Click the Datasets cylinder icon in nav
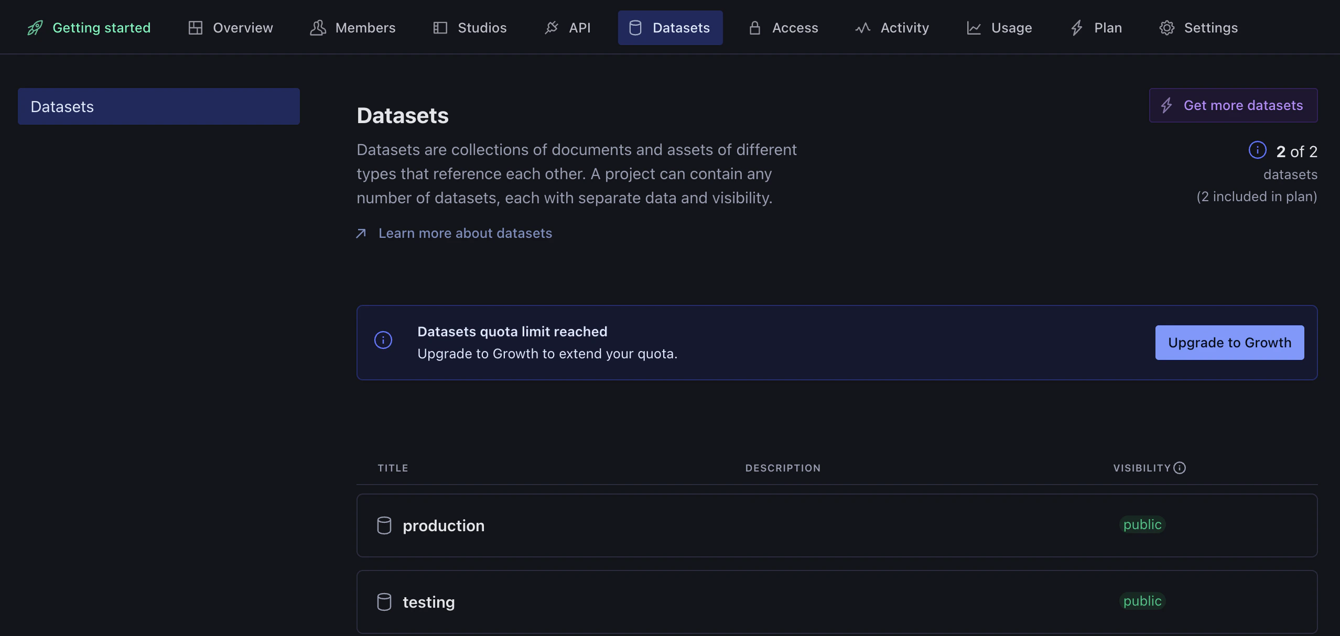Viewport: 1340px width, 636px height. (635, 28)
